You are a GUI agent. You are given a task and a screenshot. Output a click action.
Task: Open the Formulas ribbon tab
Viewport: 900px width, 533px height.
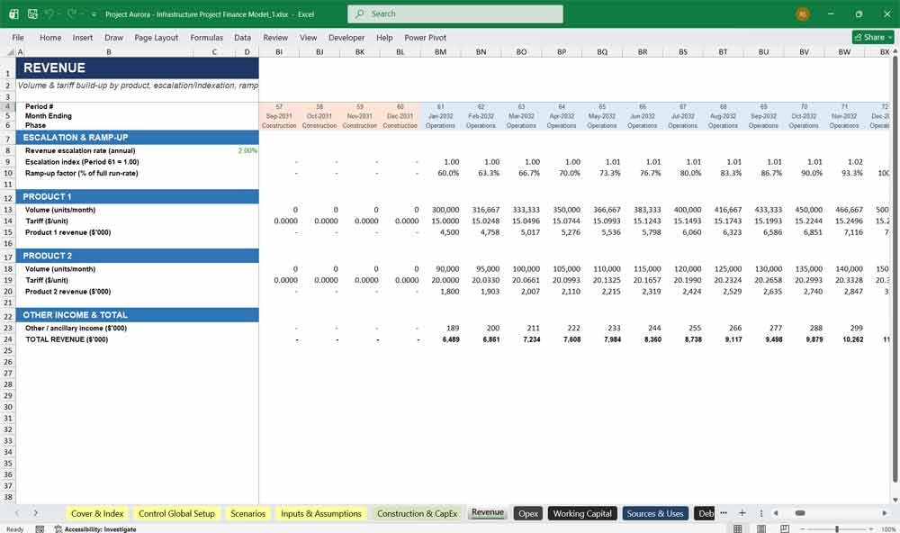click(207, 37)
